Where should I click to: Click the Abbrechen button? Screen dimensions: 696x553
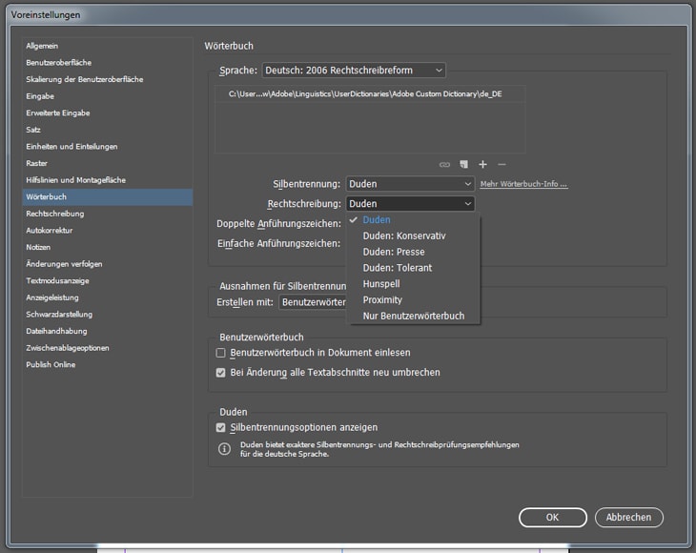click(628, 517)
